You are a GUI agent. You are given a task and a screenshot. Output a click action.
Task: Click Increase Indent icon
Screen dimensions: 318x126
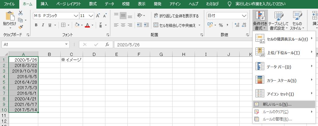146,25
